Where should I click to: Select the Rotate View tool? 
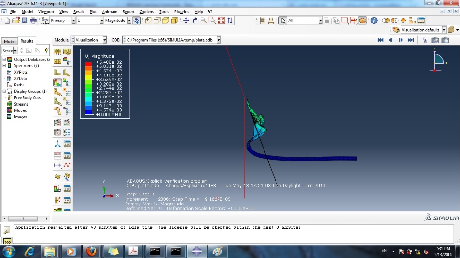195,21
